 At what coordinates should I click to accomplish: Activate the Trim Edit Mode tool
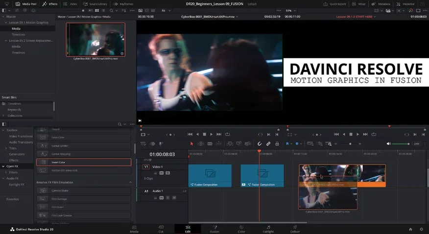coord(201,144)
